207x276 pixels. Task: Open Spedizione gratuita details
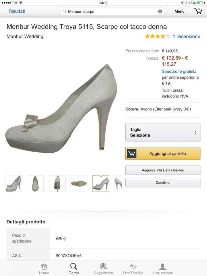point(179,71)
